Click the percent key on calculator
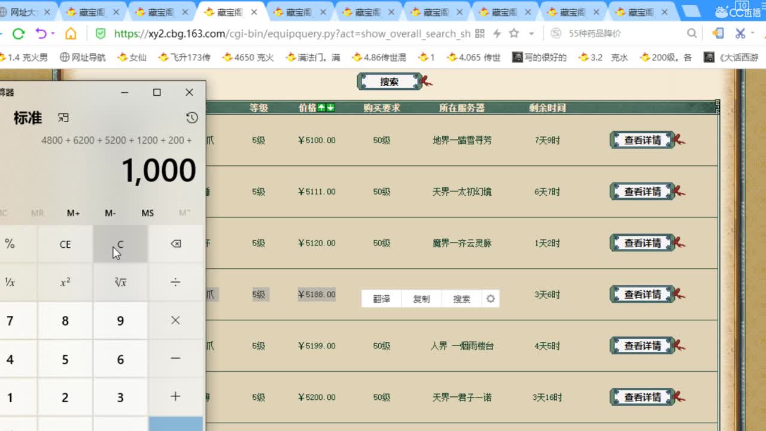The image size is (766, 431). [x=10, y=244]
